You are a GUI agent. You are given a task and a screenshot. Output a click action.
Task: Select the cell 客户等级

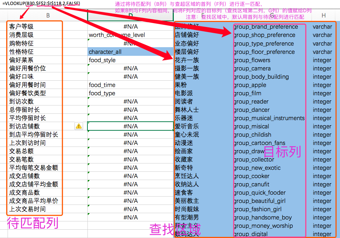click(x=48, y=27)
